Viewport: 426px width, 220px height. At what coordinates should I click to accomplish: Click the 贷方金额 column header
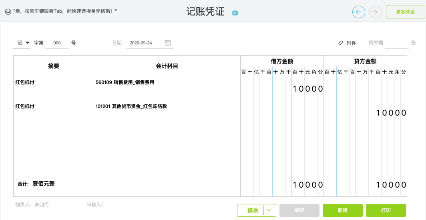(x=366, y=61)
